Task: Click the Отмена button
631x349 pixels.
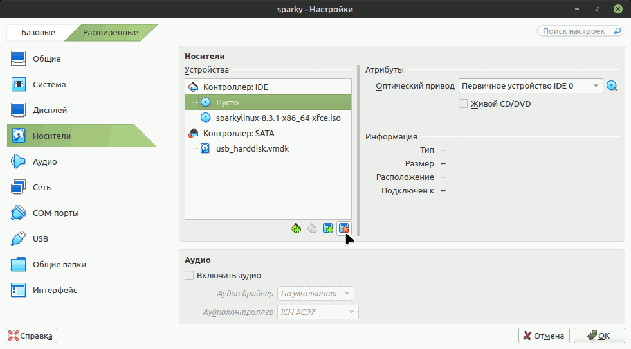Action: click(x=544, y=336)
